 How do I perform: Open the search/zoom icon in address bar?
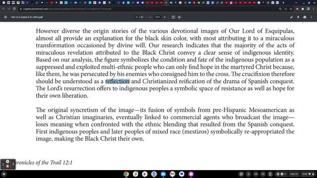point(280,9)
